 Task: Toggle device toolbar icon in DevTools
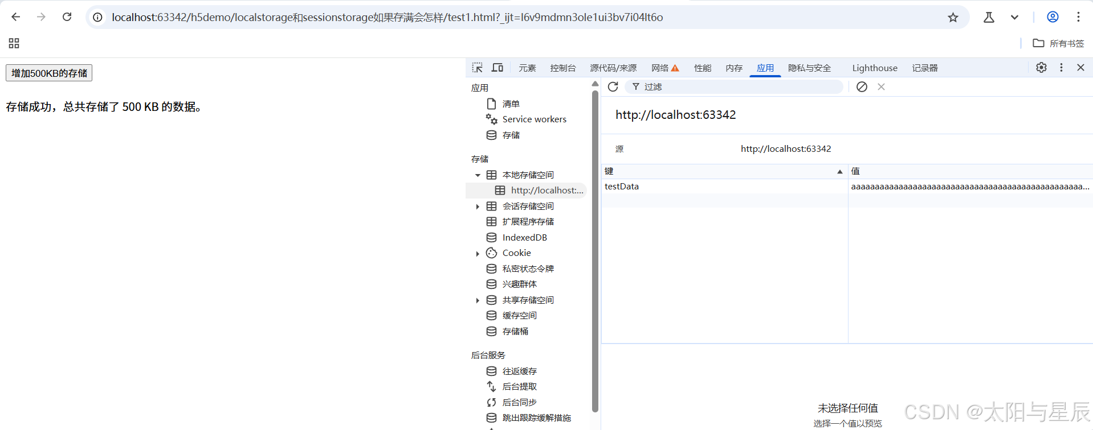(x=497, y=68)
